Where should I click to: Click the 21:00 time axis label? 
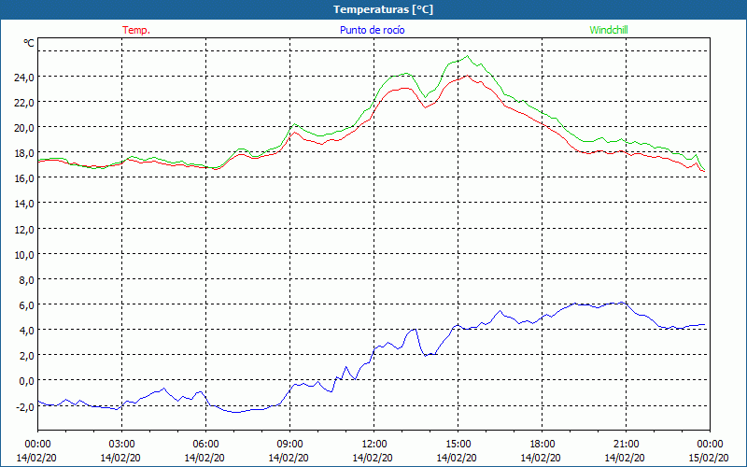pos(626,445)
